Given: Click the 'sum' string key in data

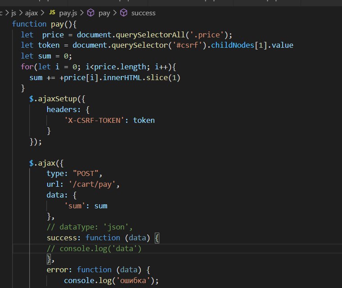Looking at the screenshot, I should 75,206.
